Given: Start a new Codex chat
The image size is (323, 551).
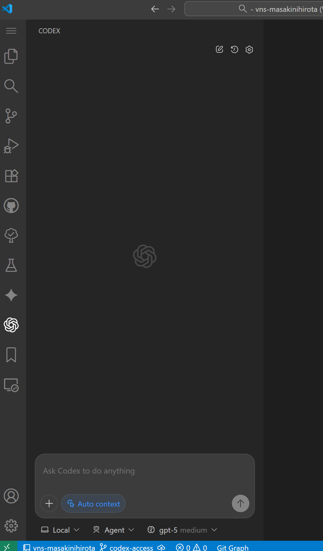Looking at the screenshot, I should (219, 49).
